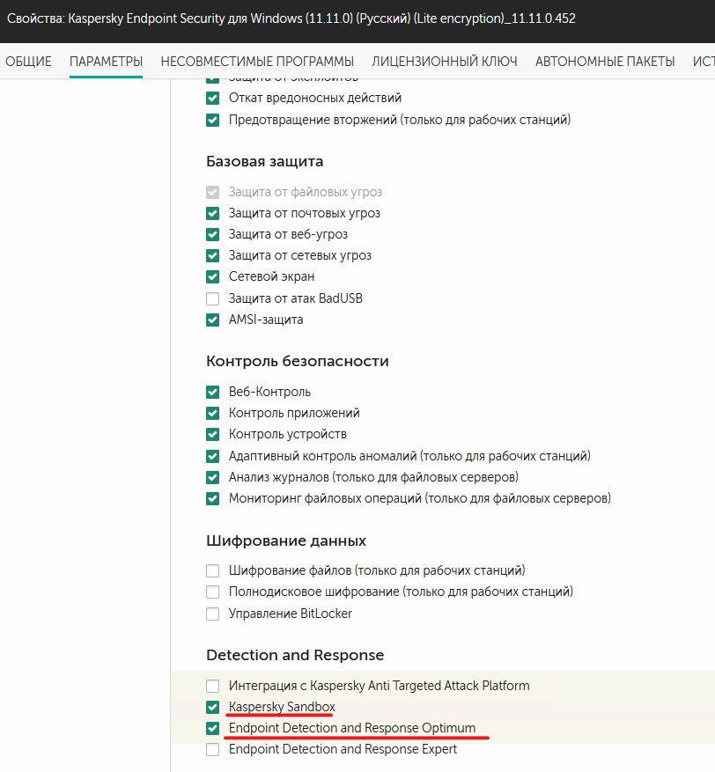Toggle Endpoint Detection and Response Optimum
Screen dimensions: 715x772
[212, 729]
